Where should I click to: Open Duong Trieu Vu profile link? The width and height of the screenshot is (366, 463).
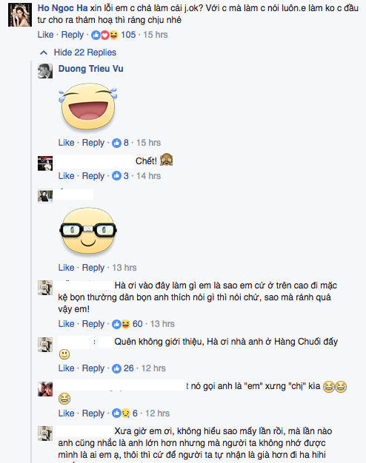(x=90, y=69)
